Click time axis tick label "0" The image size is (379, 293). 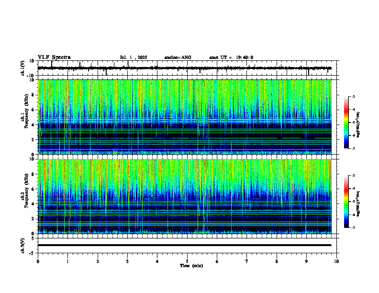pyautogui.click(x=38, y=261)
